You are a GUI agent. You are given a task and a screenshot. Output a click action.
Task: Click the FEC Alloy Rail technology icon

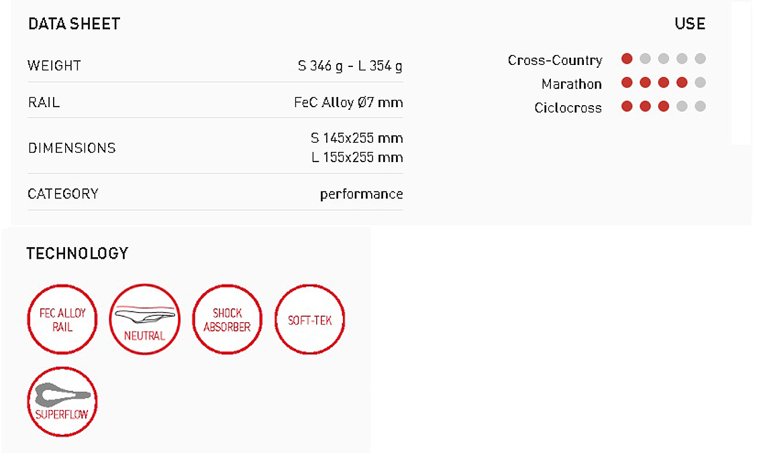pyautogui.click(x=62, y=320)
